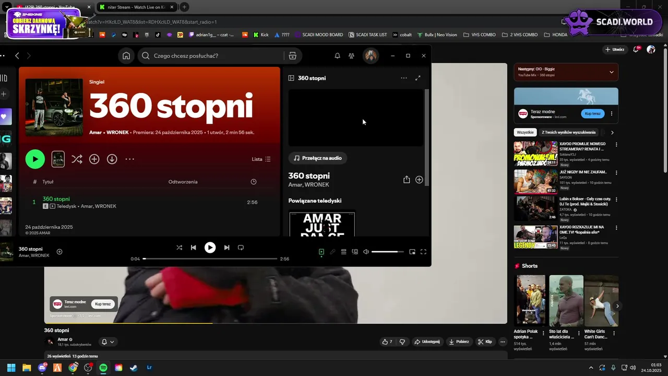Screen dimensions: 668x376
Task: Toggle shuffle in the player bar
Action: point(179,248)
